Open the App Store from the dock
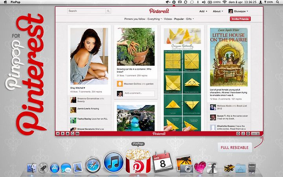The width and height of the screenshot is (283, 177). pos(55,168)
